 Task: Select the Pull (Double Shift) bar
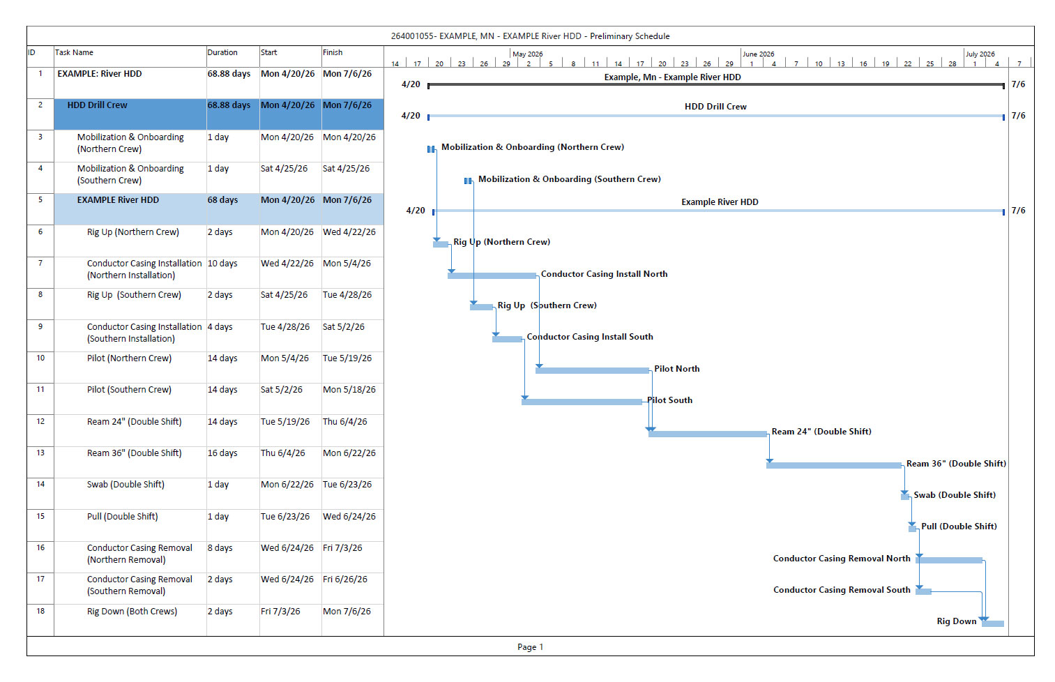coord(912,526)
